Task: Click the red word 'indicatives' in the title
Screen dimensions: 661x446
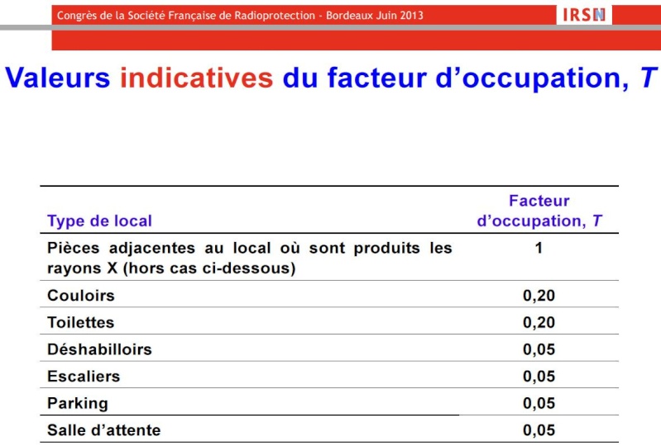Action: (197, 78)
